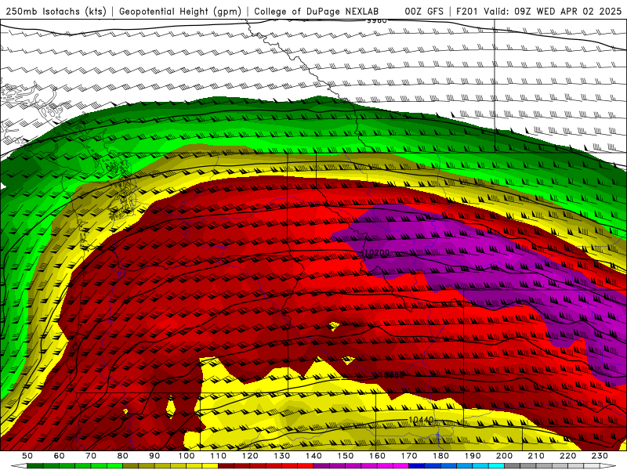The image size is (627, 470).
Task: Click the cyan swatch before 200
Action: click(496, 466)
